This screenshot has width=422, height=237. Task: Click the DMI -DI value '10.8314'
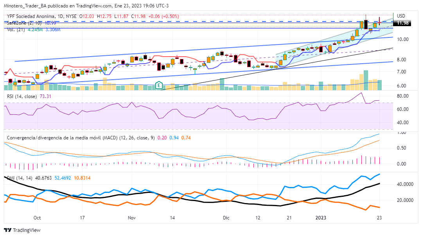coord(82,178)
